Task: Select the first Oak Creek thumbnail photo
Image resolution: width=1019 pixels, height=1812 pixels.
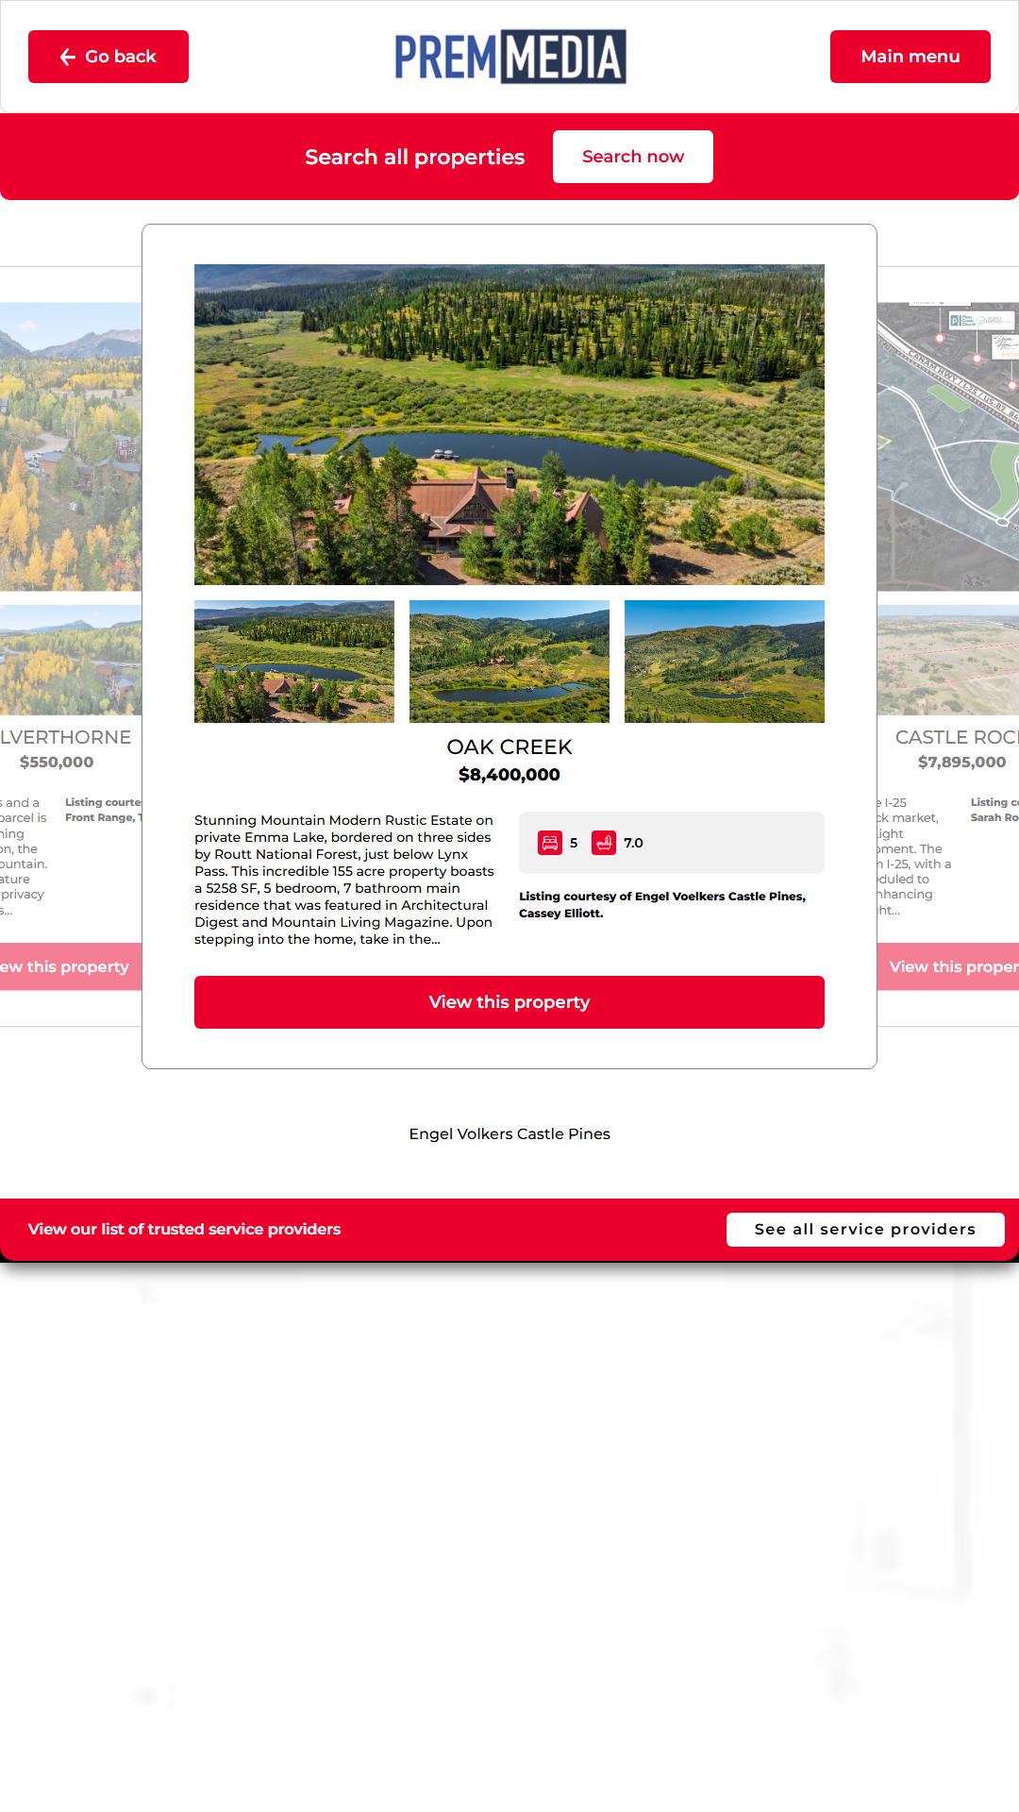Action: coord(294,662)
